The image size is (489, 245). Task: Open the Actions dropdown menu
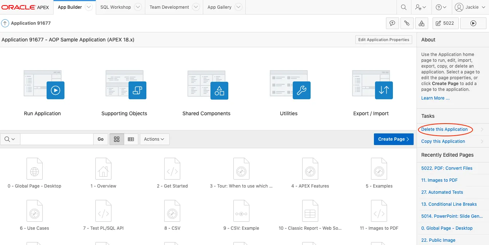(x=154, y=139)
